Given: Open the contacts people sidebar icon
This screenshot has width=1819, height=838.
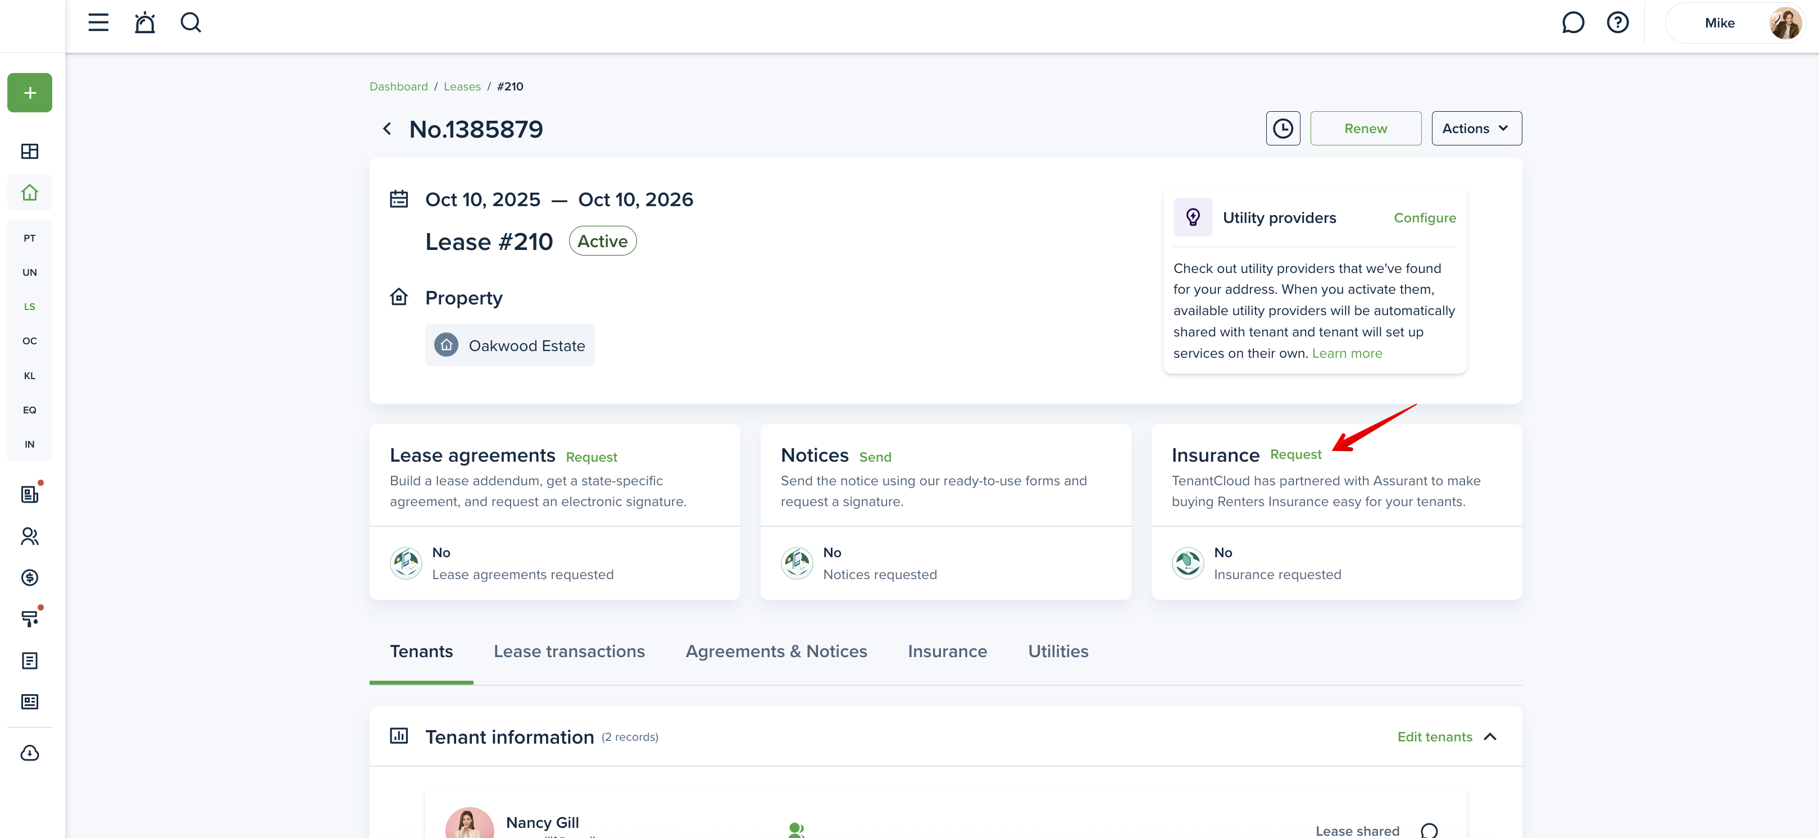Looking at the screenshot, I should pyautogui.click(x=30, y=536).
